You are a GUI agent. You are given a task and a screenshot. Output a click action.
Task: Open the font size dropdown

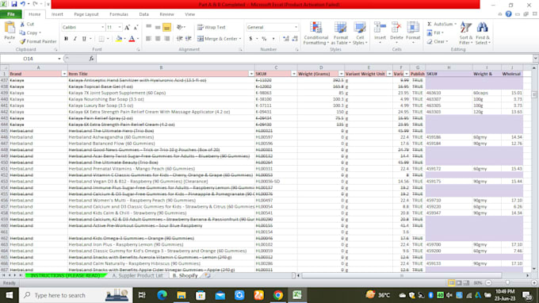(x=120, y=27)
